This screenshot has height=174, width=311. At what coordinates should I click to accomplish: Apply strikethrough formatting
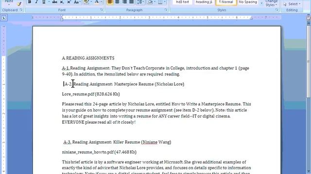tap(54, 2)
